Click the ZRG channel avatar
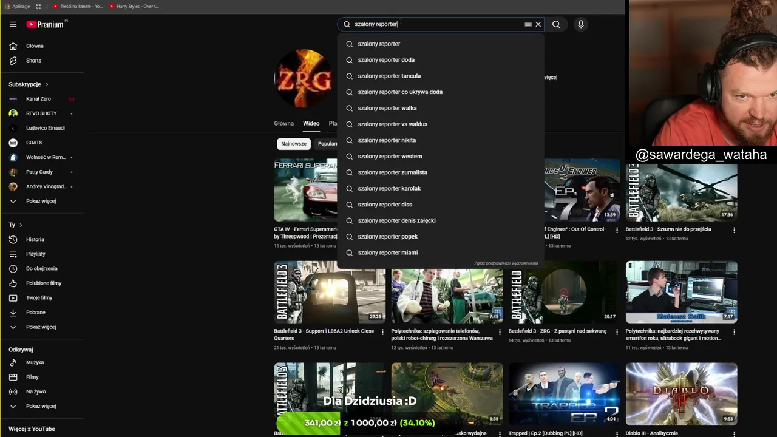Image resolution: width=777 pixels, height=437 pixels. [304, 78]
